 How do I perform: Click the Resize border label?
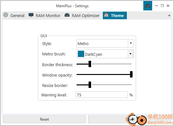click(55, 86)
